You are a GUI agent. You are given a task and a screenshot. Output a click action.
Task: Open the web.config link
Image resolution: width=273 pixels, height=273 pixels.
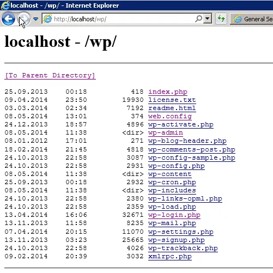(170, 116)
